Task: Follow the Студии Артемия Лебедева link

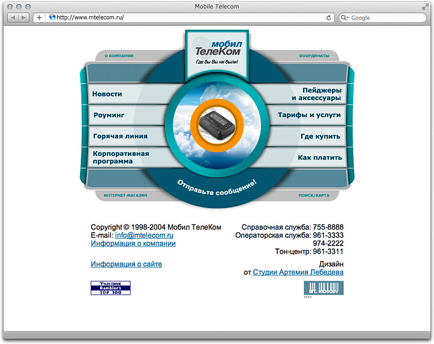Action: point(298,272)
